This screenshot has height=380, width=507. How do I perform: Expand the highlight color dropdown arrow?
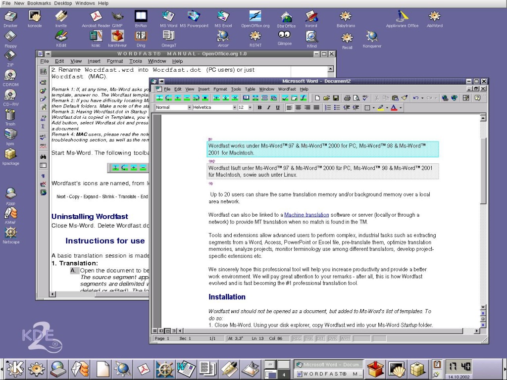pyautogui.click(x=387, y=108)
